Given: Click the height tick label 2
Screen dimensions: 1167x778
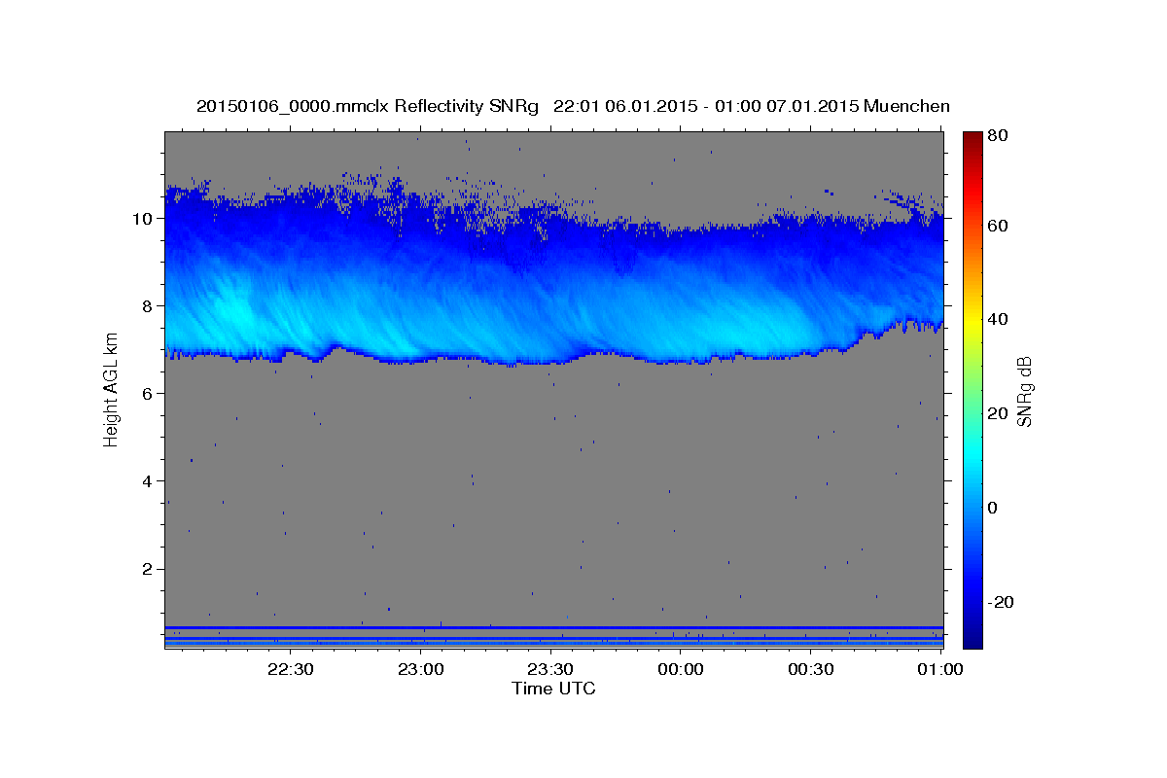Looking at the screenshot, I should 150,569.
